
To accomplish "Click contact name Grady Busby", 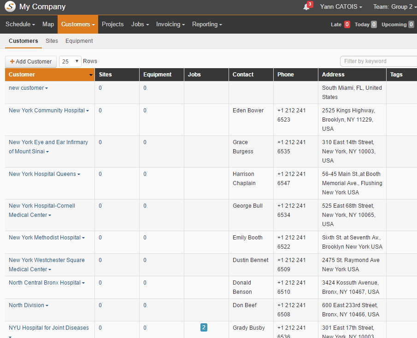I will click(249, 328).
